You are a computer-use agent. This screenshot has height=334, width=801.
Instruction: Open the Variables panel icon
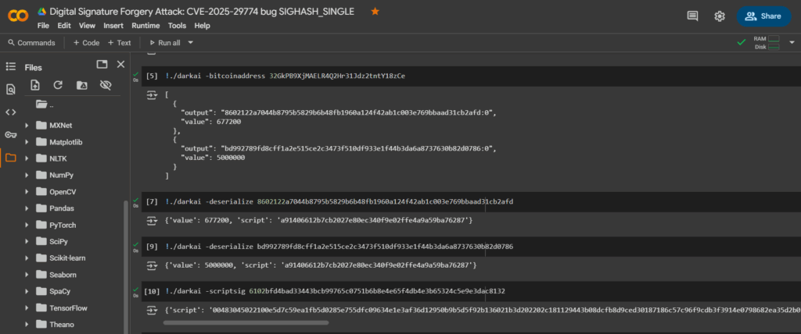click(10, 112)
